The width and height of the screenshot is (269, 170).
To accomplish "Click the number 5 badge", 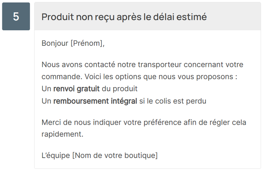I will click(x=16, y=16).
